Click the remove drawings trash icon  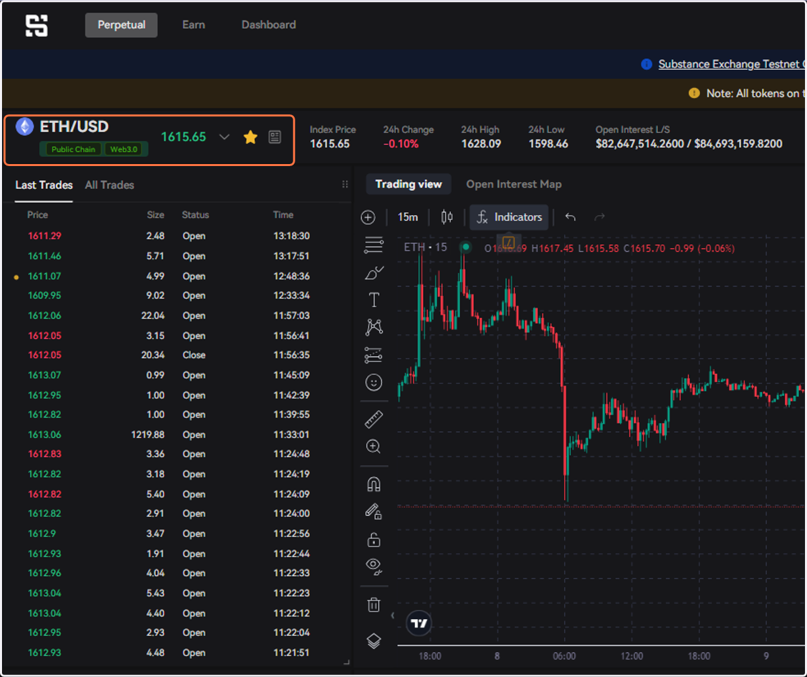coord(373,604)
